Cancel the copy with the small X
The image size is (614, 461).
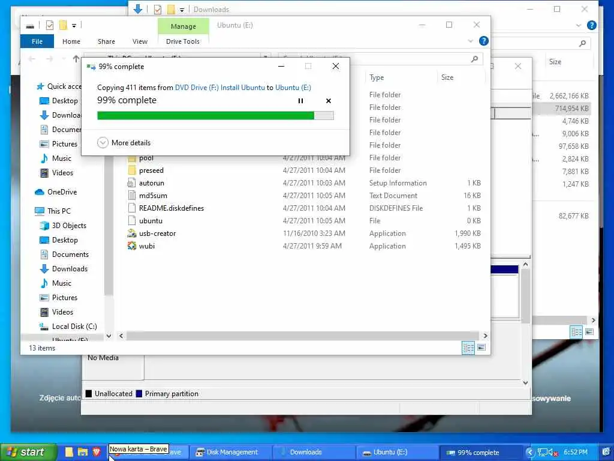(329, 101)
